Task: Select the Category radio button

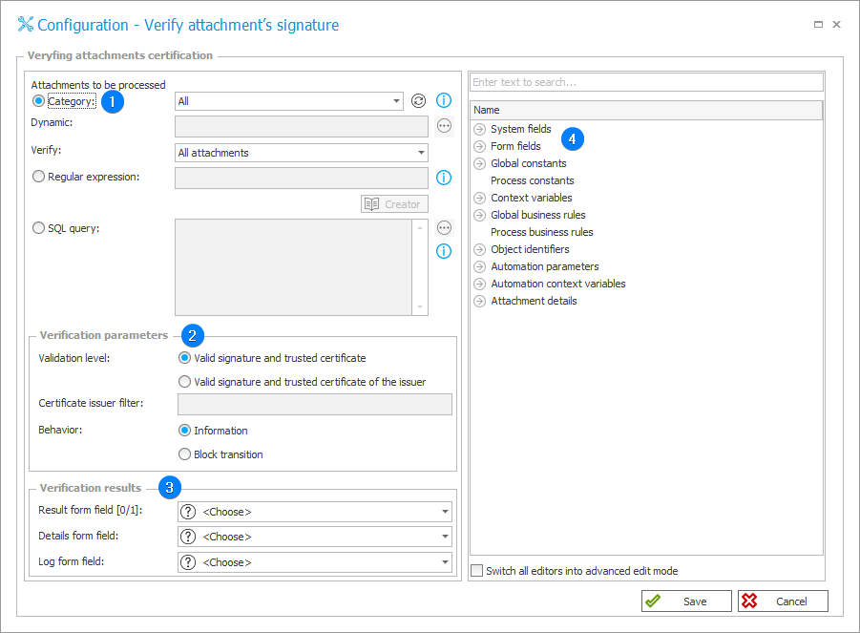Action: (x=38, y=101)
